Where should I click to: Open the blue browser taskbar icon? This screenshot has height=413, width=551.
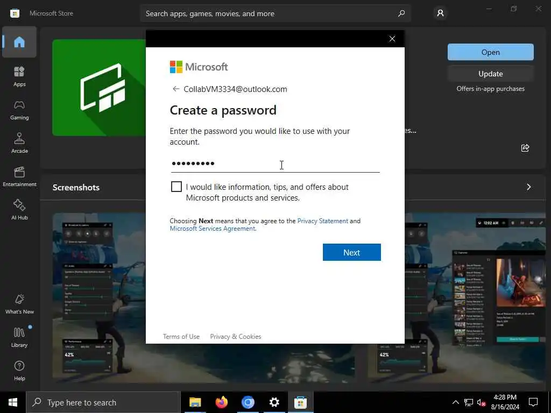pyautogui.click(x=248, y=402)
